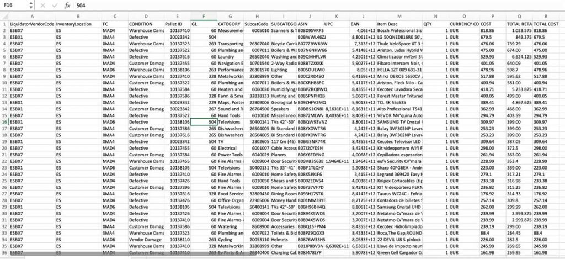Open the Name Box dropdown arrows
Image resolution: width=565 pixels, height=259 pixels.
(x=30, y=5)
